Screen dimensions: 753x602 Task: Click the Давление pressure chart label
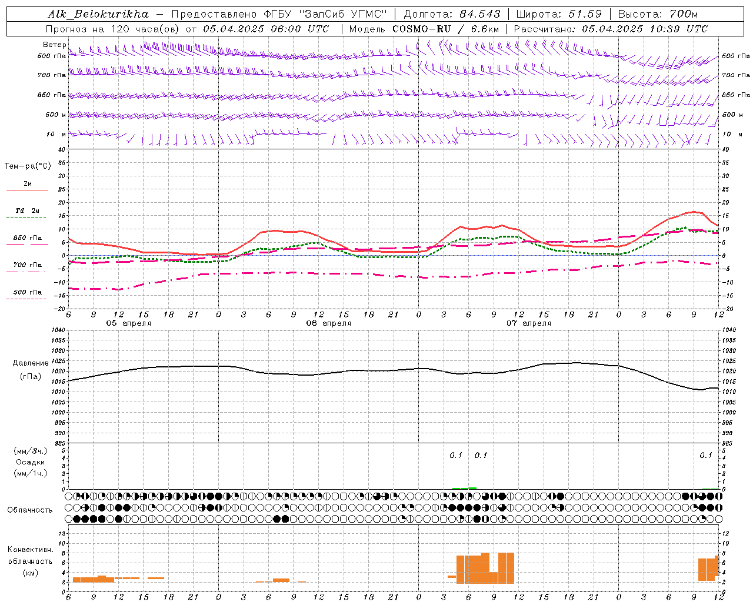30,363
